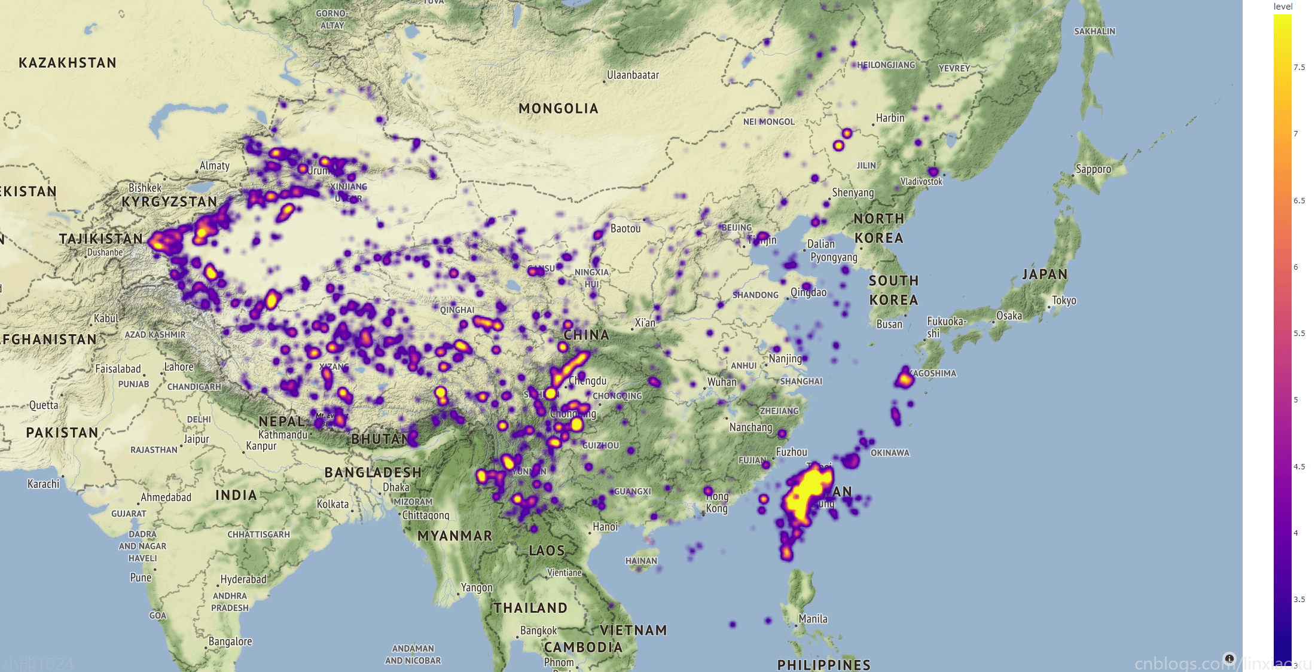This screenshot has width=1315, height=672.
Task: Click the Lahore city label
Action: pos(179,366)
